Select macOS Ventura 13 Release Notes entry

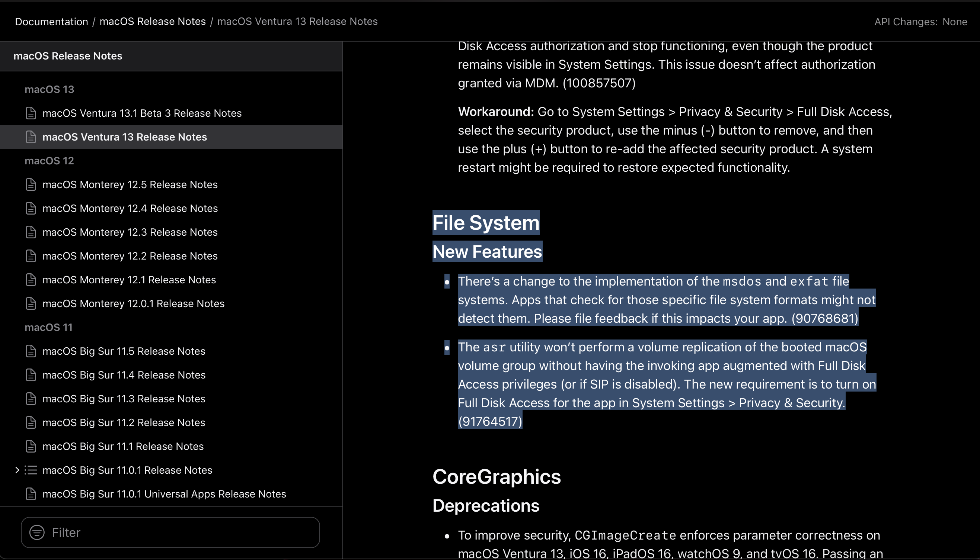pos(125,137)
